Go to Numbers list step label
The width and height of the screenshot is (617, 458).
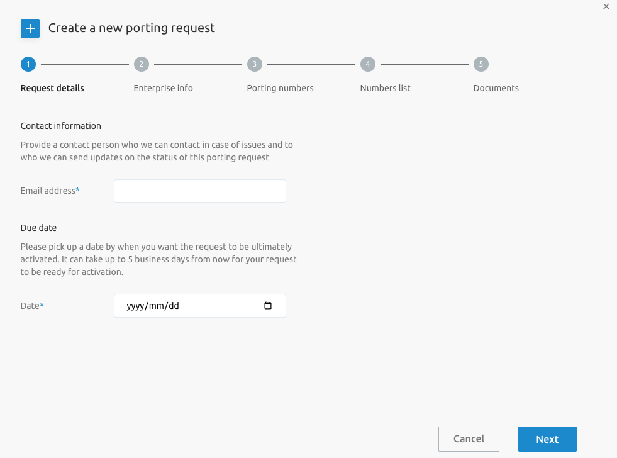point(385,88)
